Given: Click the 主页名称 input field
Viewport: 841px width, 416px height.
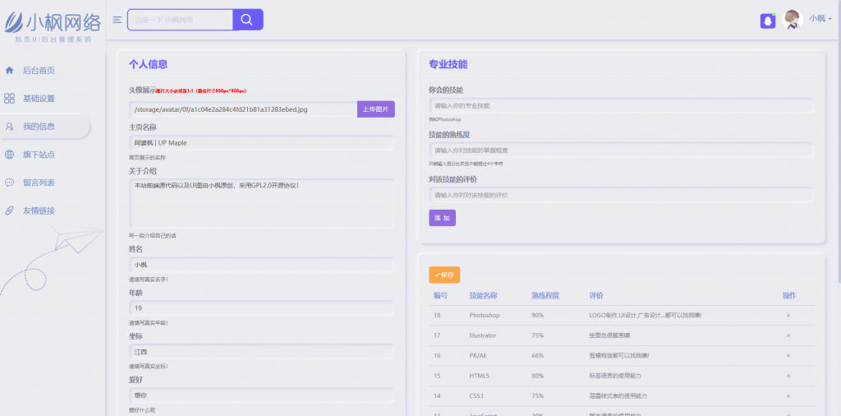Looking at the screenshot, I should 262,143.
